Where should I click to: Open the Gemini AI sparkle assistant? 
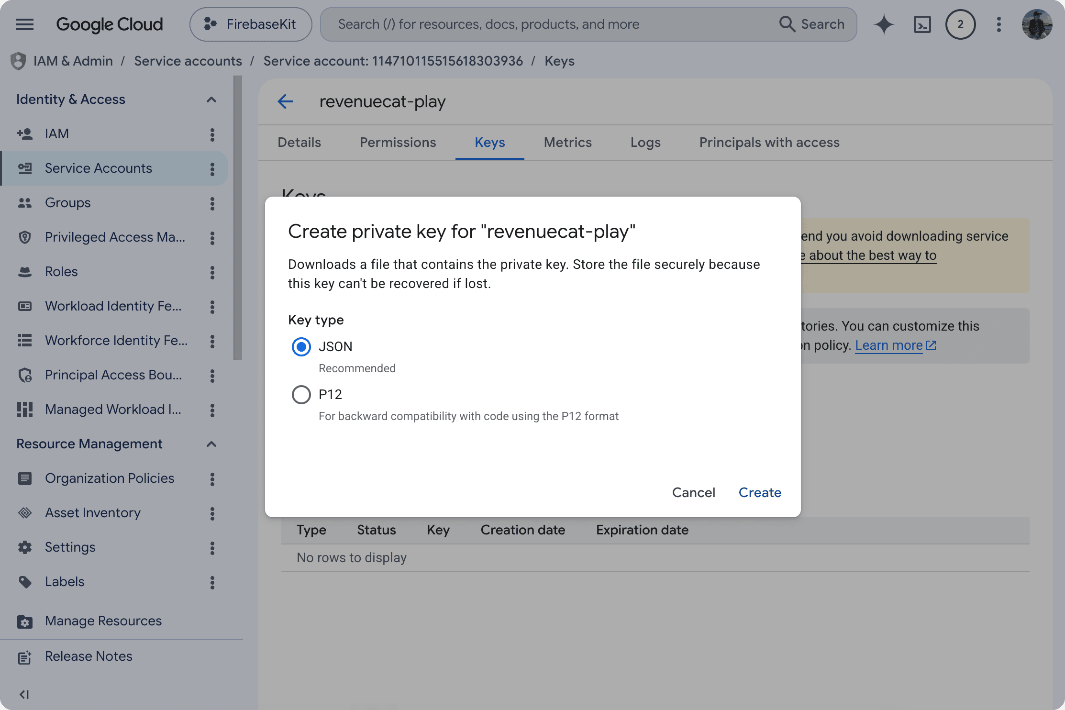click(884, 24)
